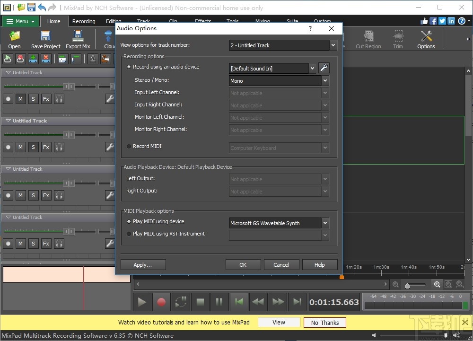Open the Menu dropdown button

point(20,21)
